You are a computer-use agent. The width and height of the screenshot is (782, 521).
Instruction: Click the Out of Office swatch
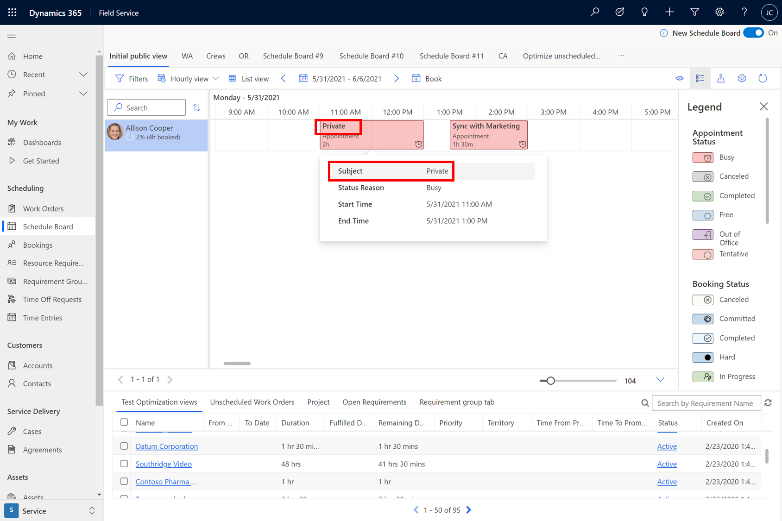(703, 234)
